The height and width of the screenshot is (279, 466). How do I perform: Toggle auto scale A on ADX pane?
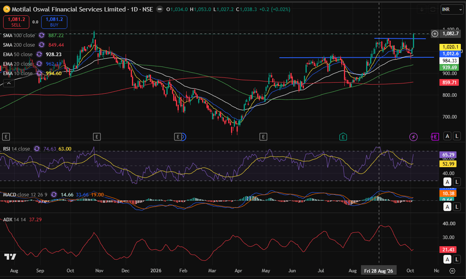coord(447,259)
